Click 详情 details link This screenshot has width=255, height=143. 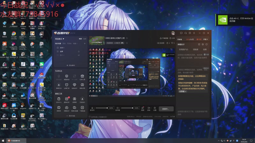205,39
